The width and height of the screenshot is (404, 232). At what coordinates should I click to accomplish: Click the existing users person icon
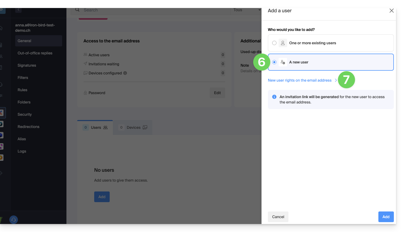283,43
